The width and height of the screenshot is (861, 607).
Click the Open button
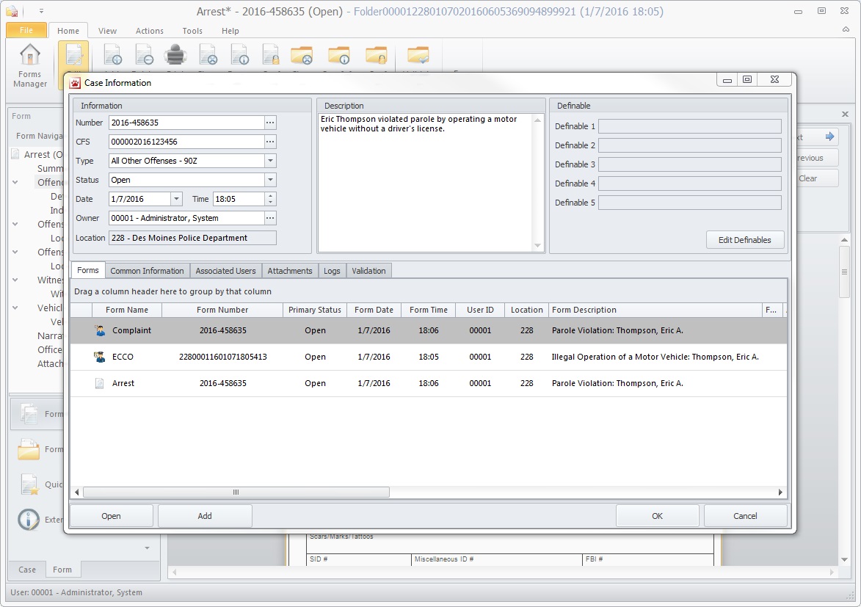pyautogui.click(x=111, y=516)
